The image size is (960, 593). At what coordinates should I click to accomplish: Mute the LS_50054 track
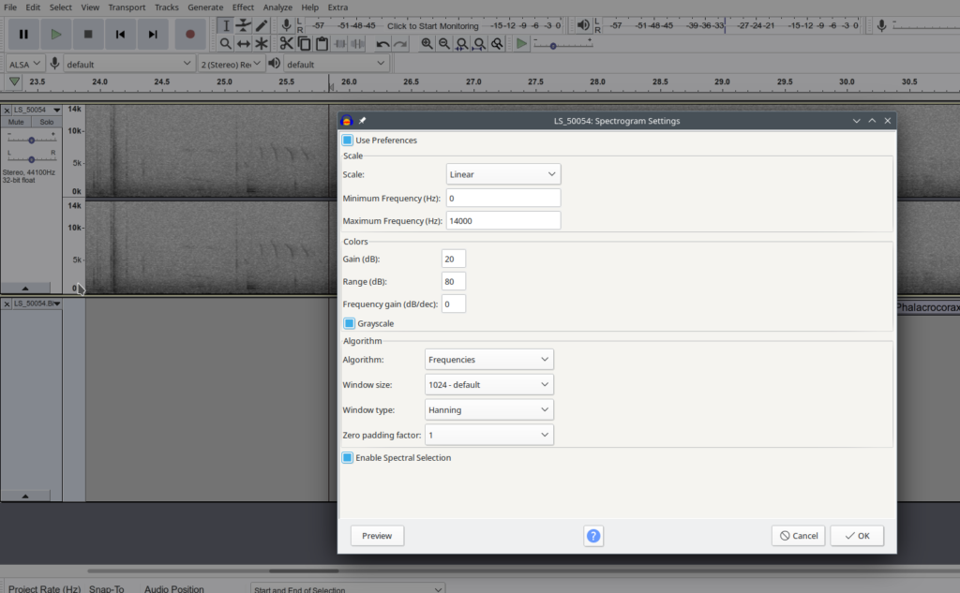pos(16,122)
